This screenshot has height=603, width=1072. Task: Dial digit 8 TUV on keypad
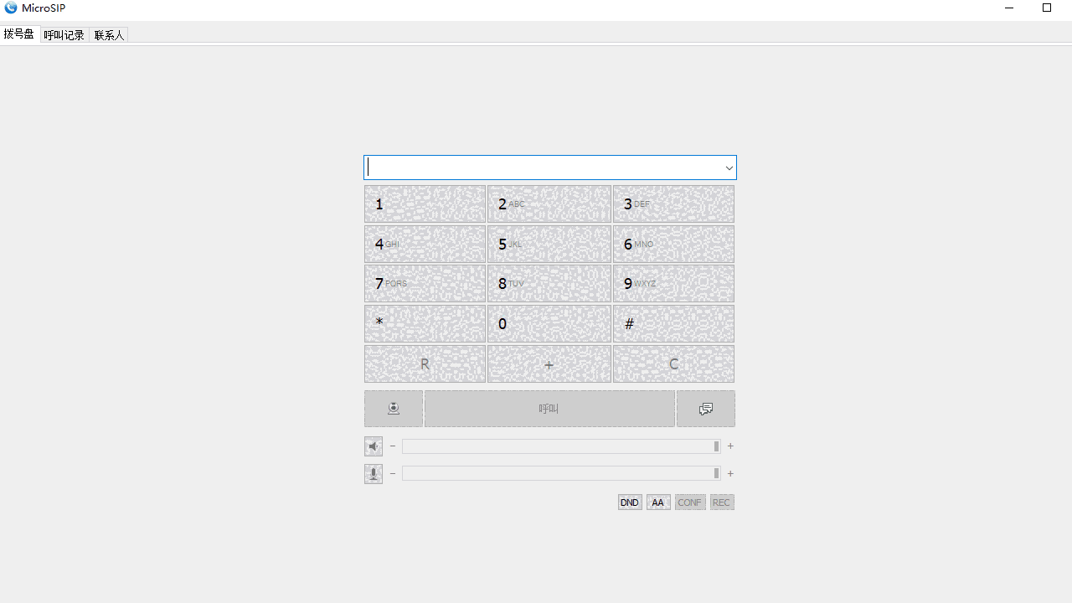tap(549, 284)
